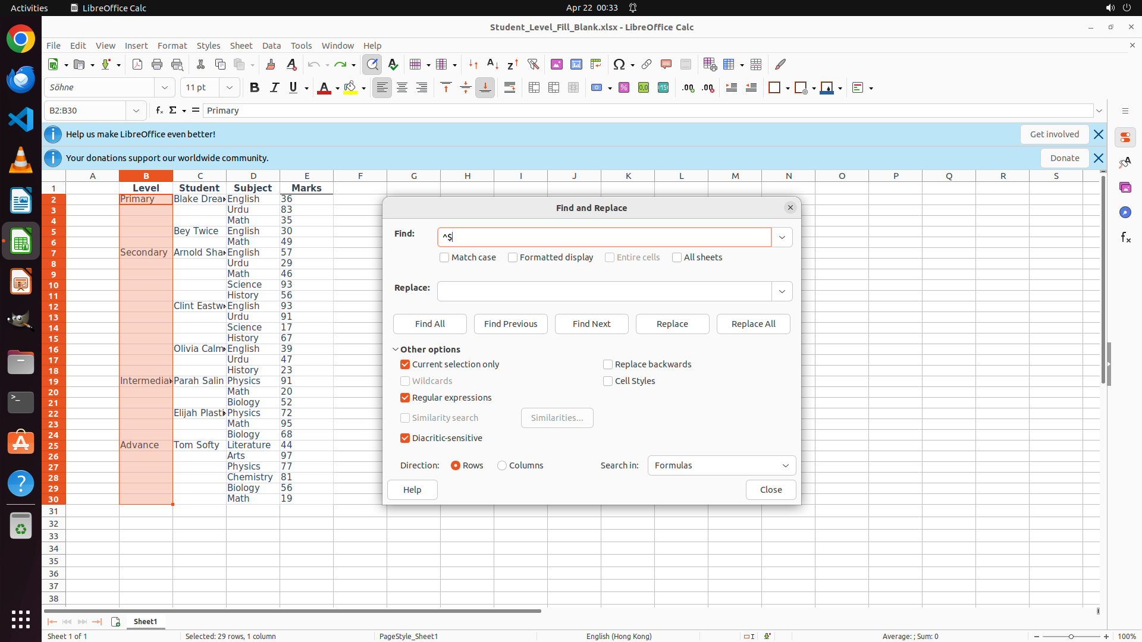
Task: Click inside the Replace text field
Action: (604, 291)
